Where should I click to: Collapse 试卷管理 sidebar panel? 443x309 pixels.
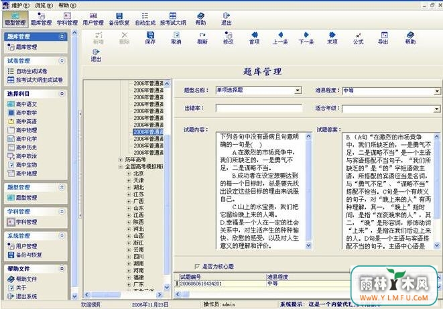click(x=62, y=61)
